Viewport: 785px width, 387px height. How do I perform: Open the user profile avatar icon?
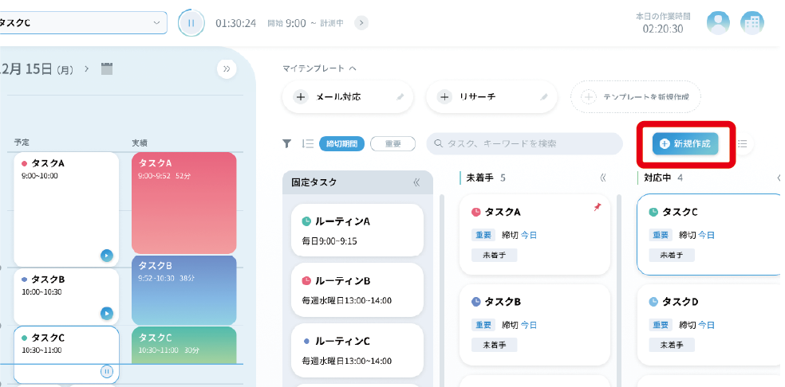(x=718, y=23)
